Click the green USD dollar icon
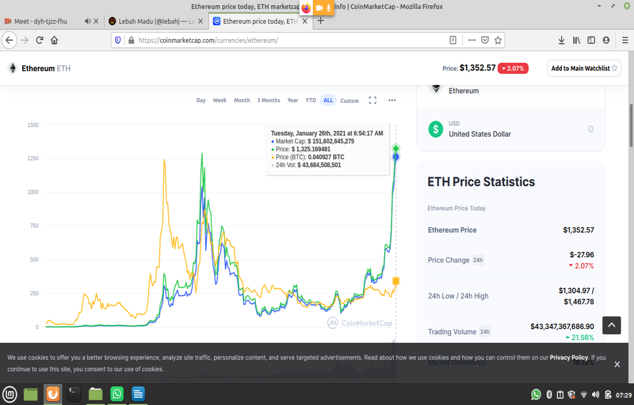 (436, 129)
